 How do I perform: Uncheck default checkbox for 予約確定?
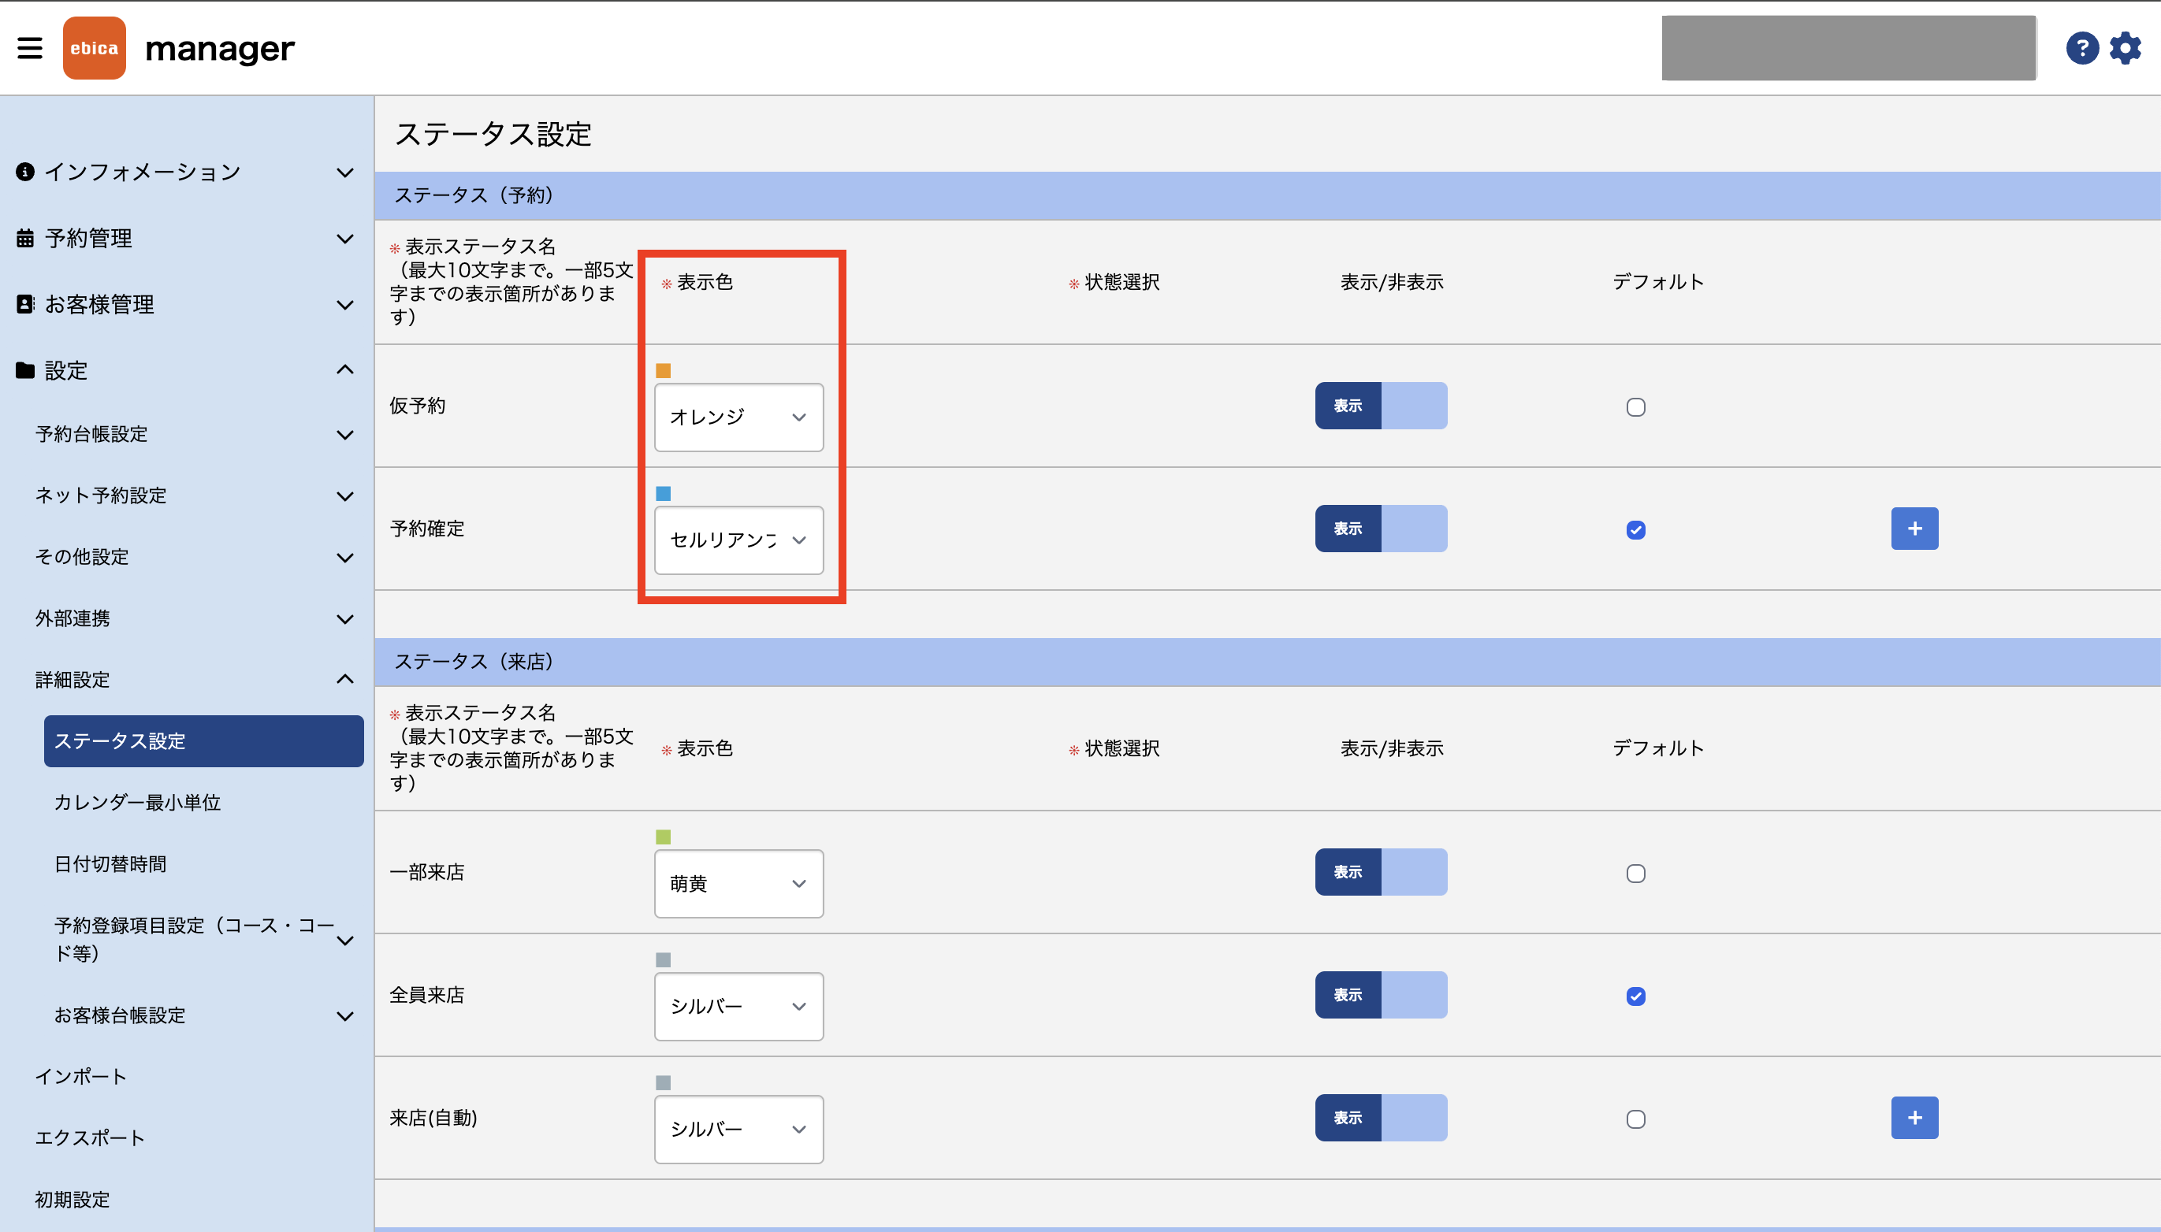coord(1635,529)
